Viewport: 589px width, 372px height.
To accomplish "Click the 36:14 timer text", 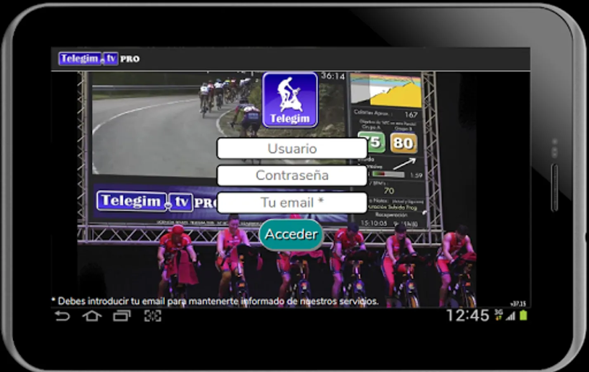I will [x=333, y=76].
